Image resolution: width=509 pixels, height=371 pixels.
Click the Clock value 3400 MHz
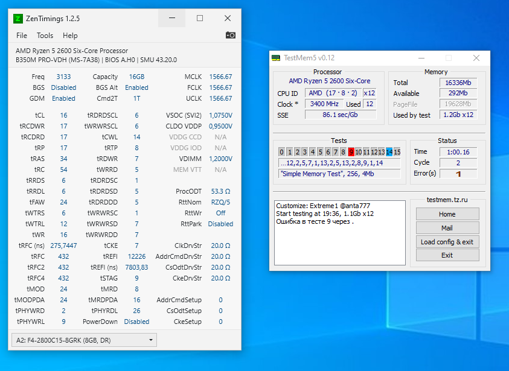click(324, 104)
